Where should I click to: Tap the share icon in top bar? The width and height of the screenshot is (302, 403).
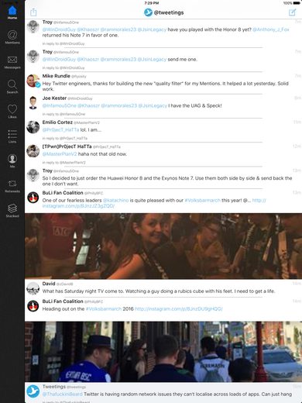tap(33, 12)
